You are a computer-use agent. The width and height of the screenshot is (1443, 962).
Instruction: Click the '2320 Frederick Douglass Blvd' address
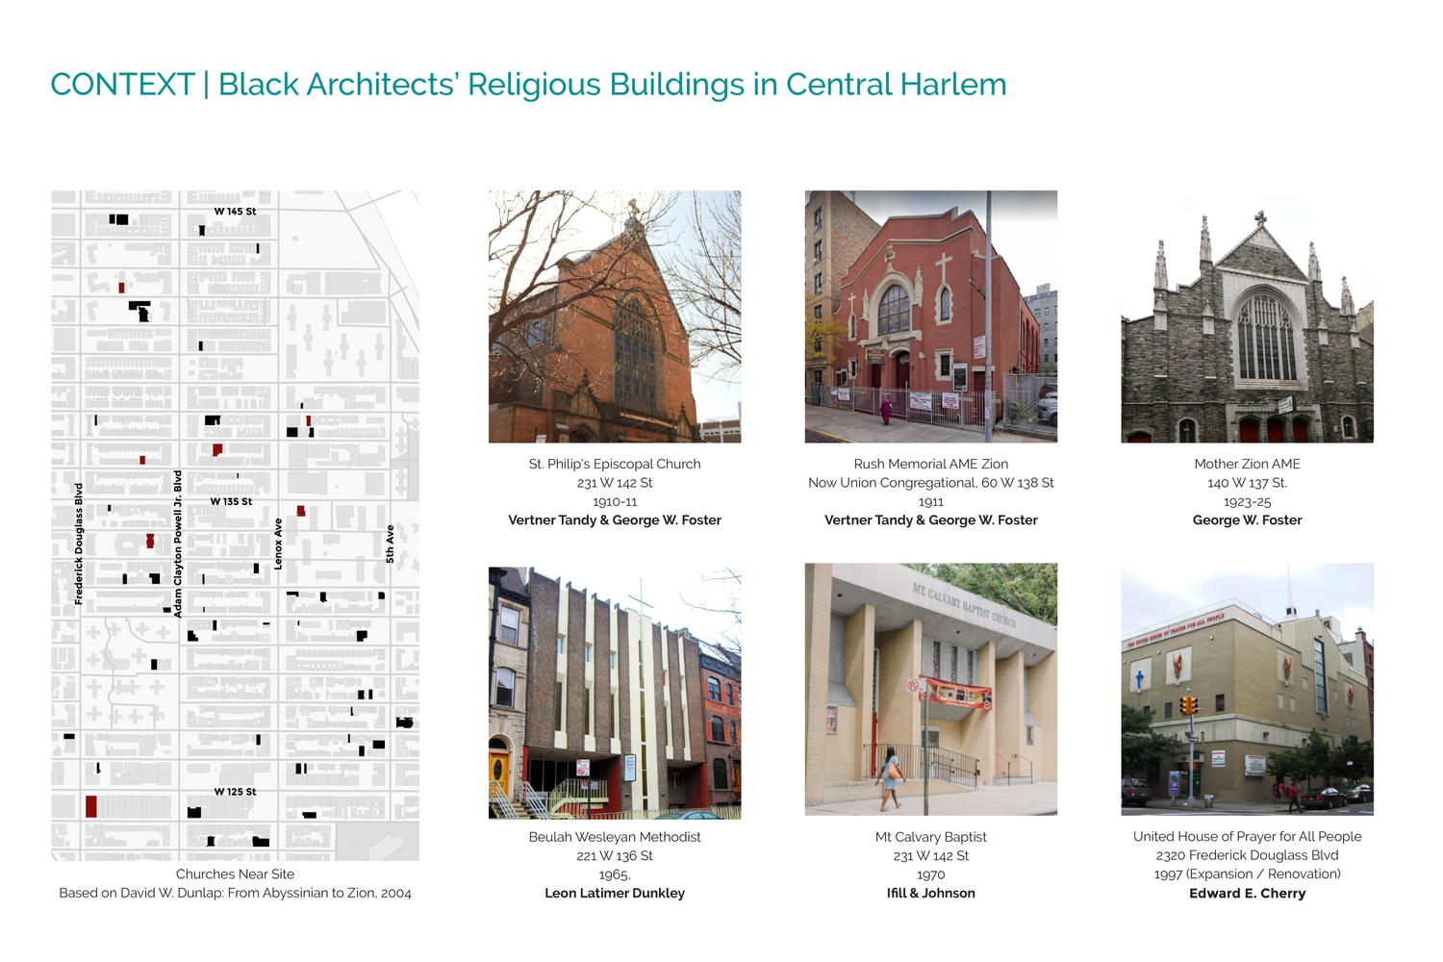(x=1247, y=855)
